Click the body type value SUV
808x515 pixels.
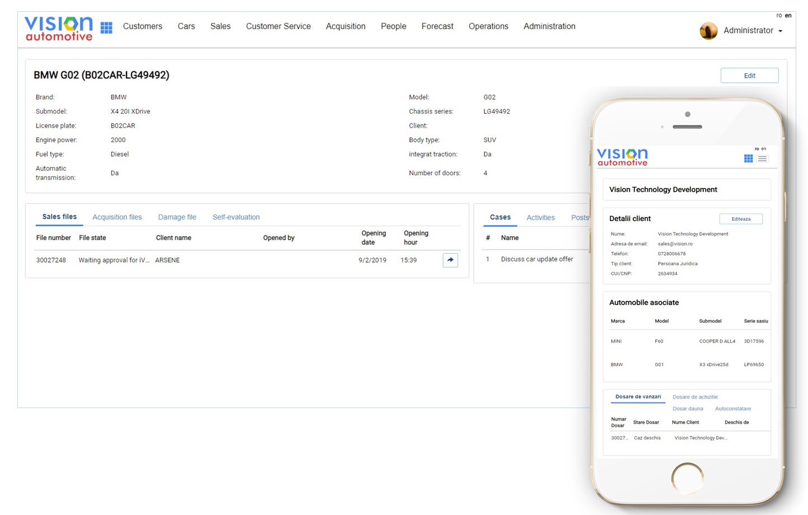coord(489,140)
